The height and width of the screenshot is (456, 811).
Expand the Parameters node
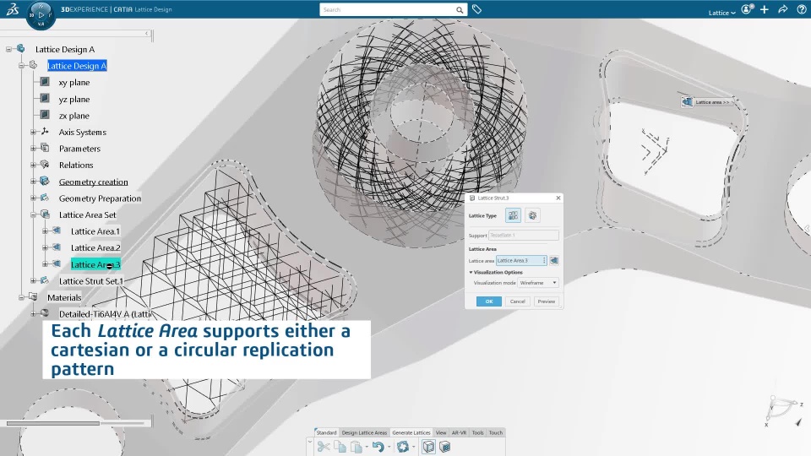pos(33,149)
